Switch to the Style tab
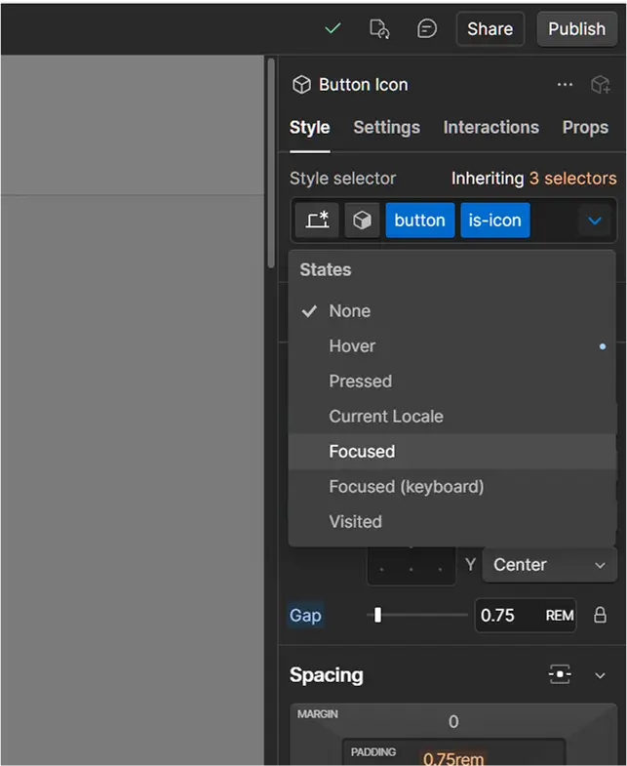Image resolution: width=627 pixels, height=766 pixels. [309, 128]
